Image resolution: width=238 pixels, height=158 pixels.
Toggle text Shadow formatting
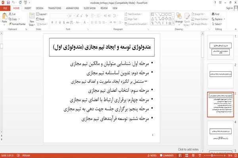click(64, 23)
